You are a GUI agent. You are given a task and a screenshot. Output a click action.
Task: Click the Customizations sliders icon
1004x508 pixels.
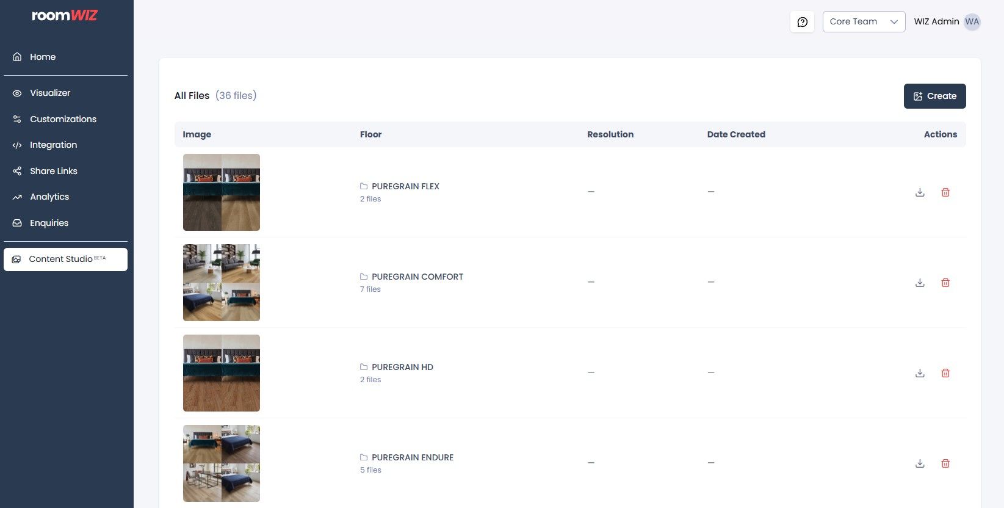coord(17,119)
